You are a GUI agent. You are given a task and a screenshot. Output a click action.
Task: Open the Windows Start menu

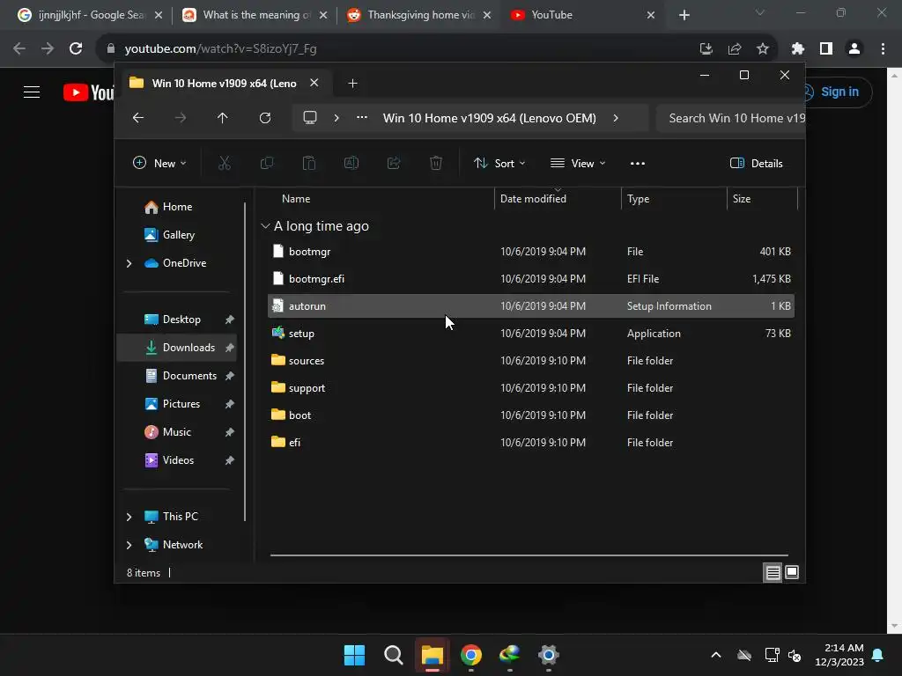(x=354, y=655)
